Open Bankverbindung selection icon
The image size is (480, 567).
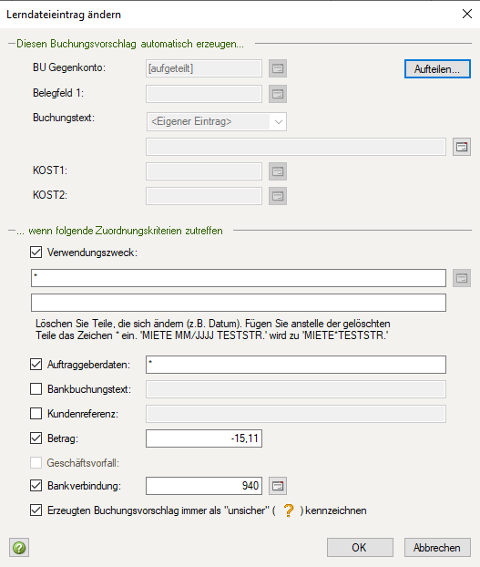[x=278, y=486]
